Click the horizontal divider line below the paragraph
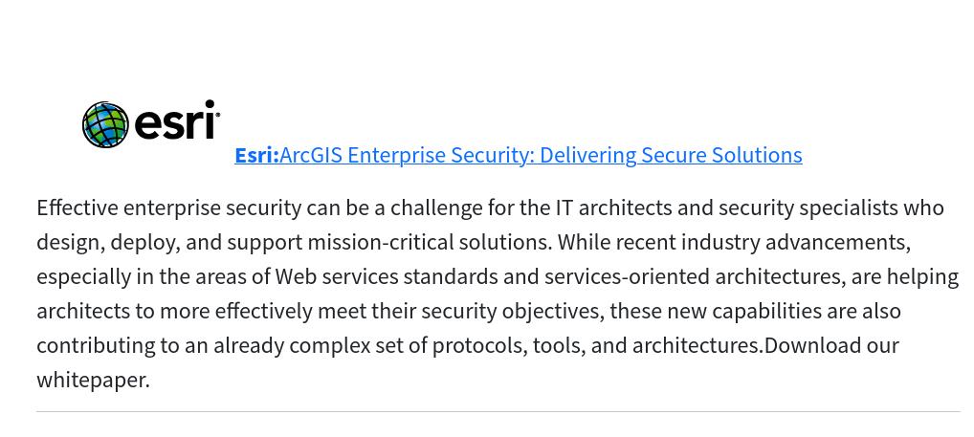The width and height of the screenshot is (974, 437). tap(498, 412)
